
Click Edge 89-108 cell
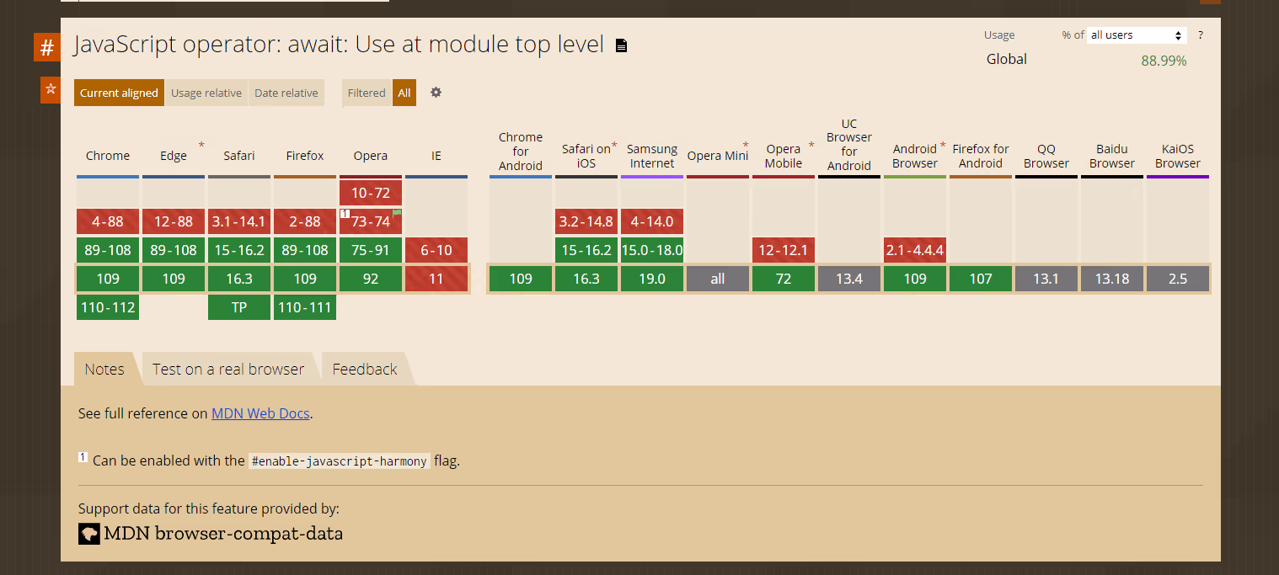pos(174,250)
